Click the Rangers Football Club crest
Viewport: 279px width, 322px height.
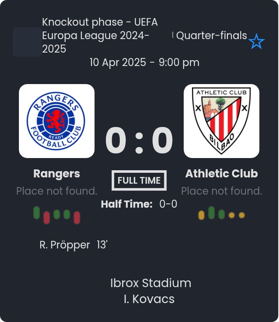coord(57,121)
